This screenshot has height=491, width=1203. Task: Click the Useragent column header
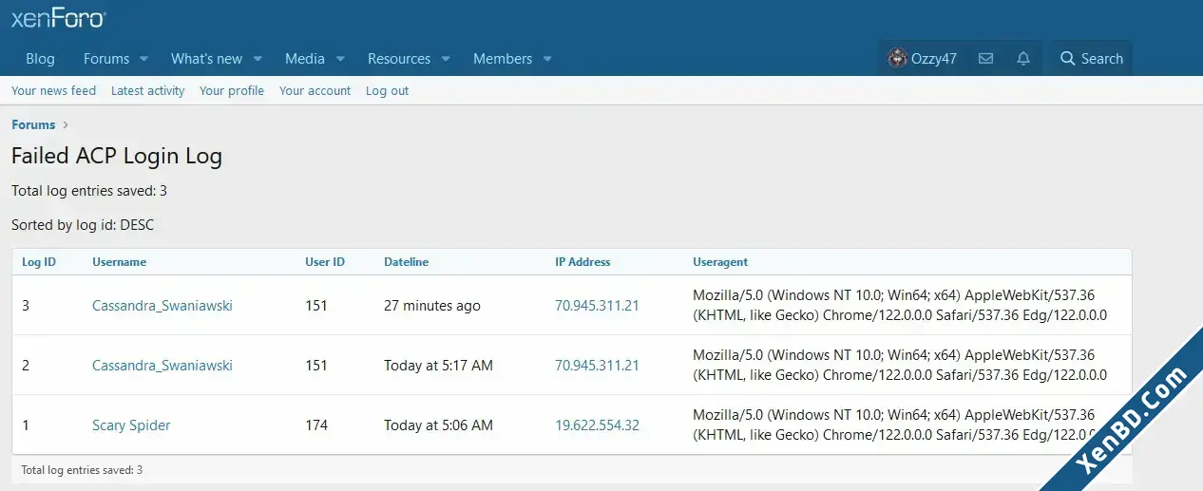coord(720,262)
